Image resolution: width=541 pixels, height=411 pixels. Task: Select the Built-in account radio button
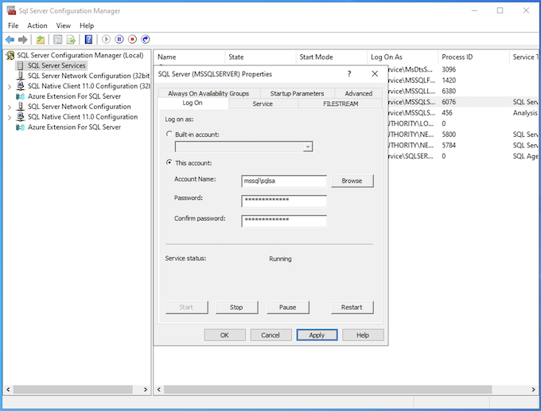tap(169, 134)
